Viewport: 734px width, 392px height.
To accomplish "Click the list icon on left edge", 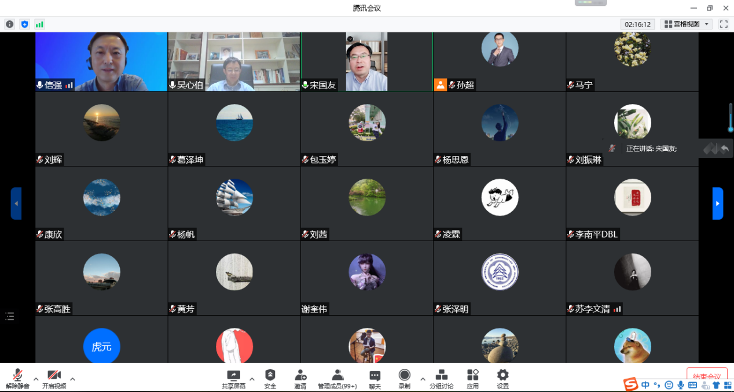I will 10,316.
